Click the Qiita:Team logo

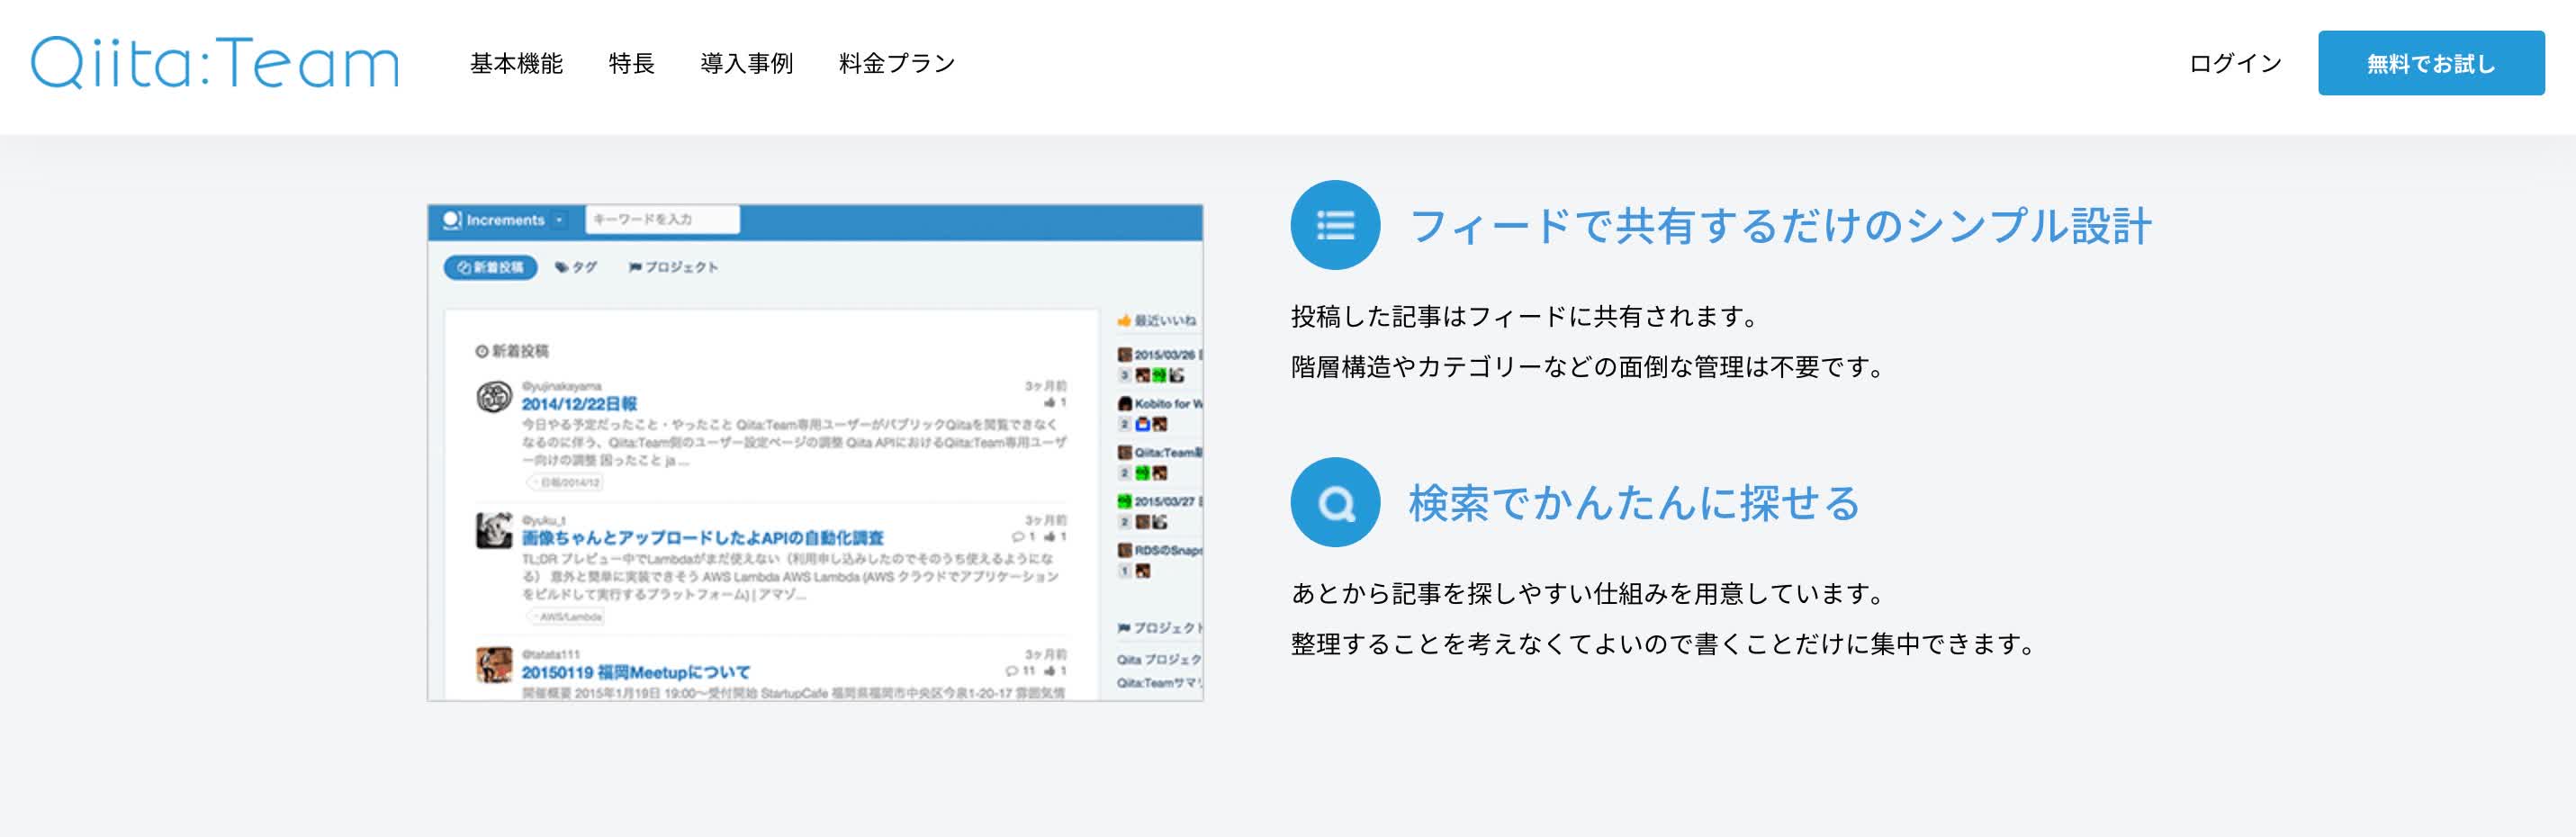[x=215, y=63]
